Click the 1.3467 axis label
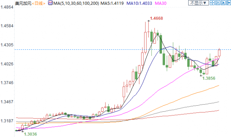Image resolution: width=231 pixels, height=137 pixels. [x=7, y=102]
